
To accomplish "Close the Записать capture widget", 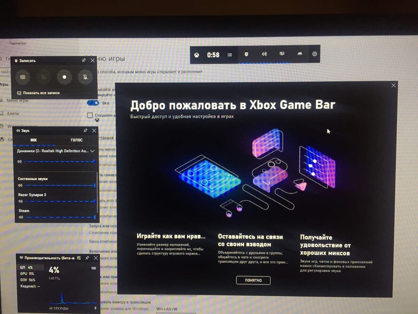I will [x=92, y=60].
